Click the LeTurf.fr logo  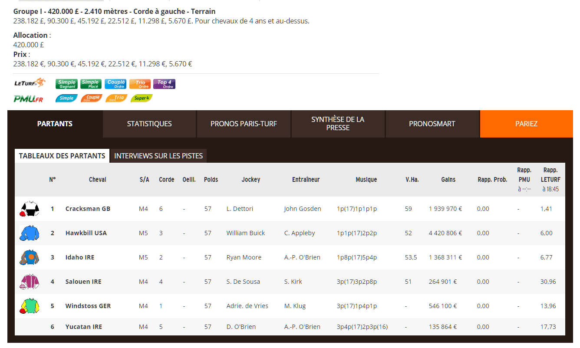click(x=29, y=82)
